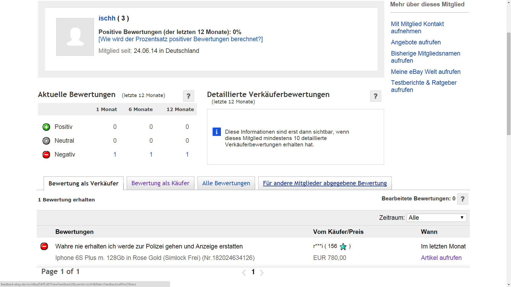Image resolution: width=511 pixels, height=287 pixels.
Task: Click Artikel aufrufen link for the iPhone item
Action: coord(441,258)
